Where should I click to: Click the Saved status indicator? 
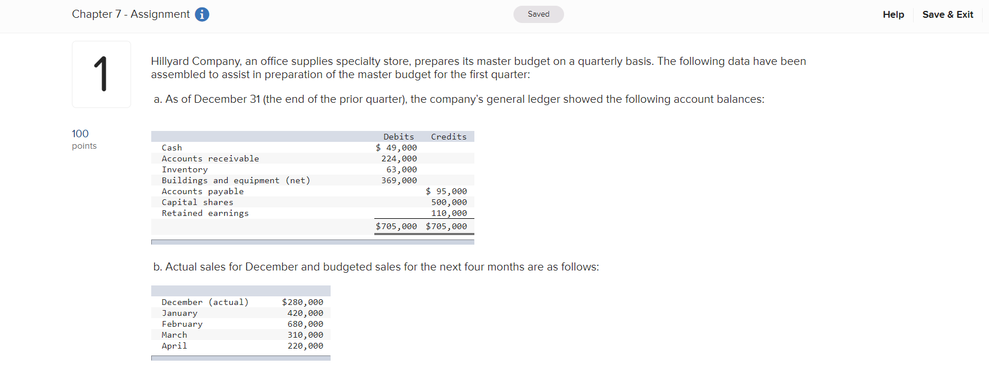(x=538, y=14)
